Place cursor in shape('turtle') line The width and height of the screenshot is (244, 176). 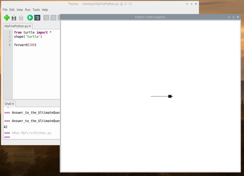[x=28, y=36]
